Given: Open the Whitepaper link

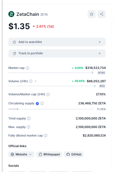Looking at the screenshot, I should click(49, 154).
